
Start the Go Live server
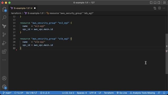click(x=122, y=93)
